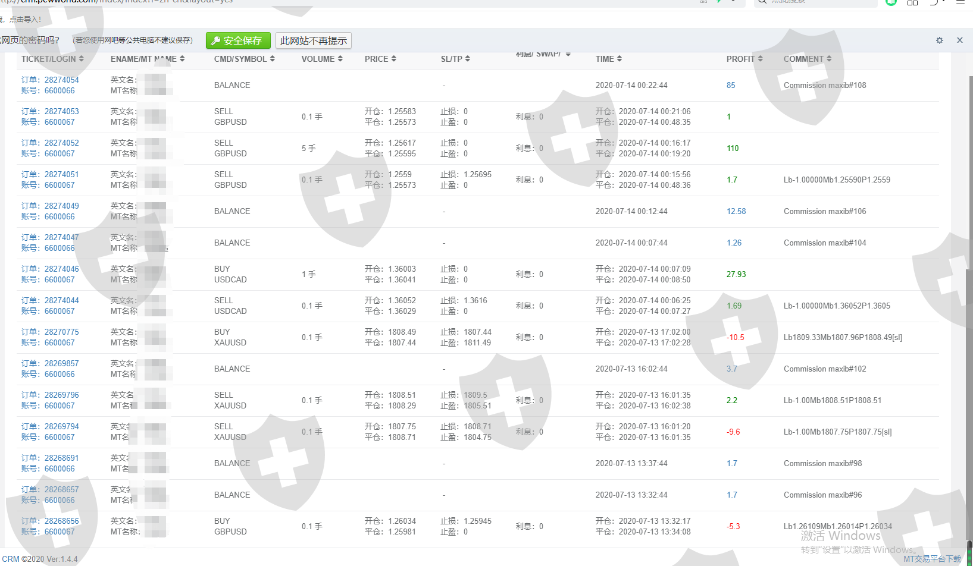Sort by ENAME/MT NAME column arrows
The image size is (973, 566).
click(182, 59)
